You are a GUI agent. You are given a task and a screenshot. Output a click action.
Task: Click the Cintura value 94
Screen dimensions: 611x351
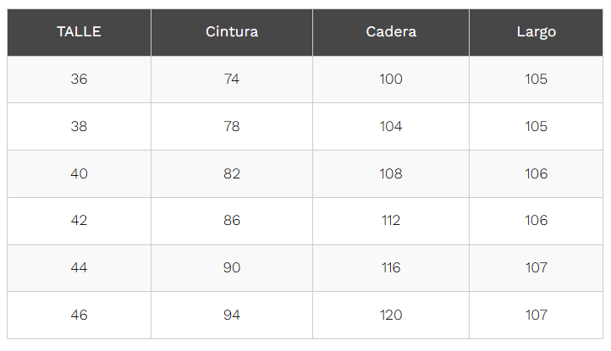point(232,315)
